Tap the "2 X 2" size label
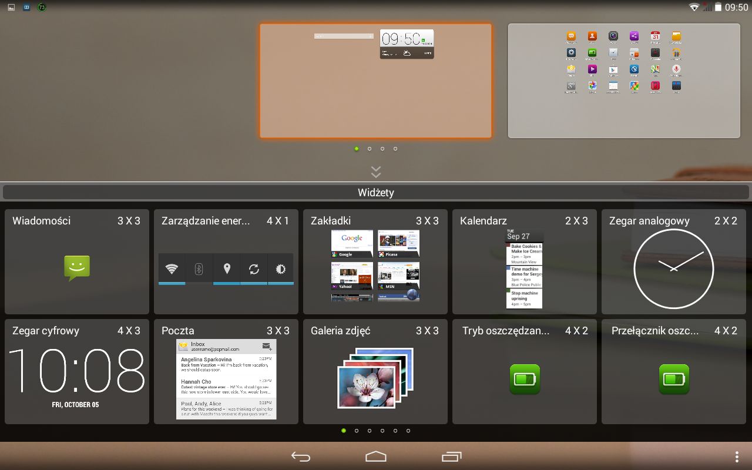The height and width of the screenshot is (470, 752). coord(726,221)
